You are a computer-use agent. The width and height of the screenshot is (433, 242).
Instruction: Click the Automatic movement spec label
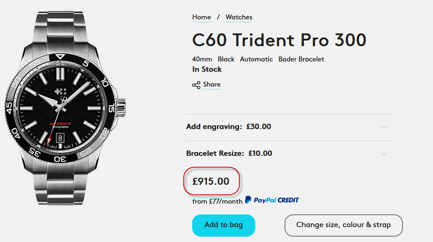pyautogui.click(x=256, y=59)
